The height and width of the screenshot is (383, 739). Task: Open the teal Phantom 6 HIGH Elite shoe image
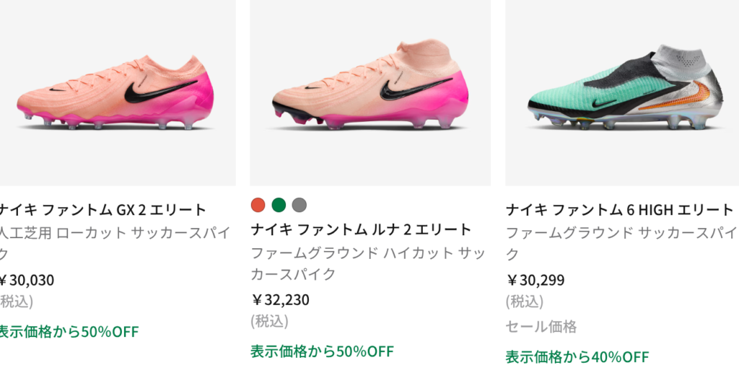621,92
